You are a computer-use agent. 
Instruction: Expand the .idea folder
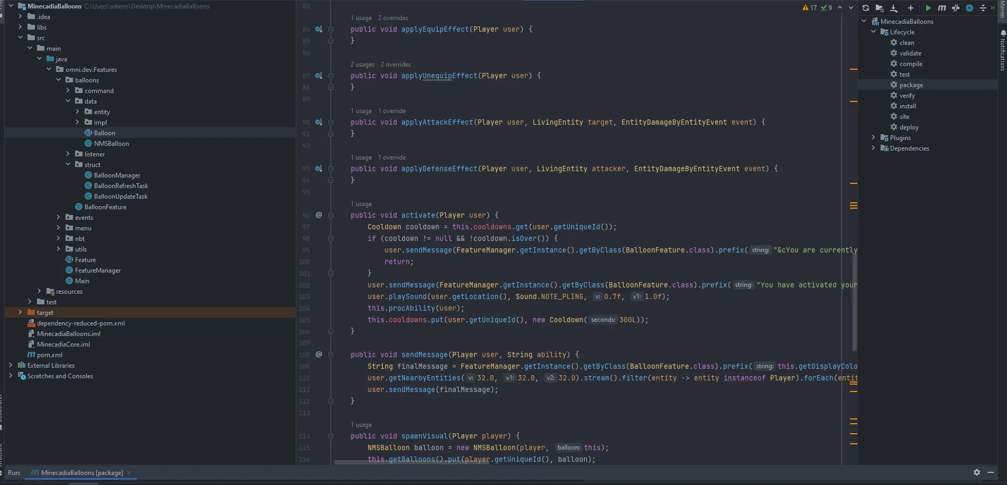pos(20,16)
